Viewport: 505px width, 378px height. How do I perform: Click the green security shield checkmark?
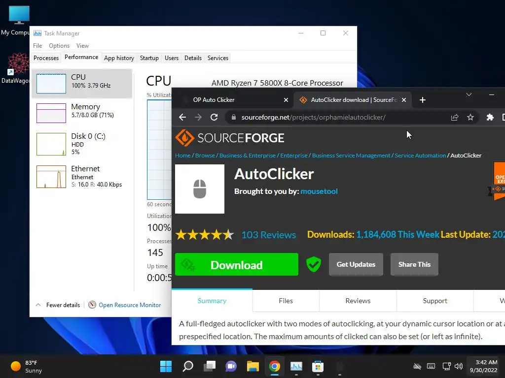[x=313, y=264]
